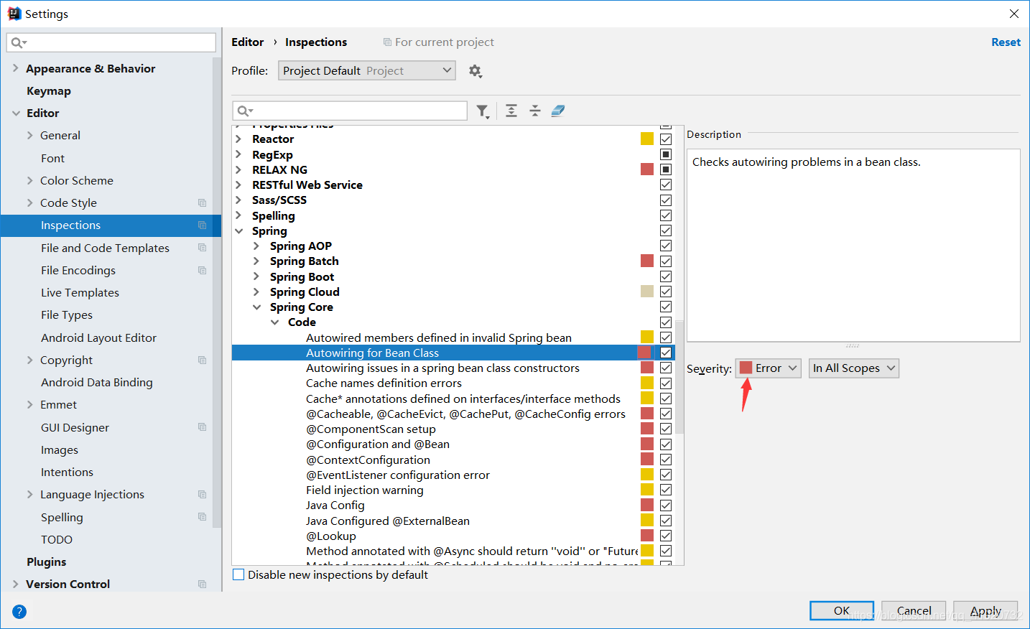The width and height of the screenshot is (1030, 629).
Task: Focus the settings search field
Action: point(111,43)
